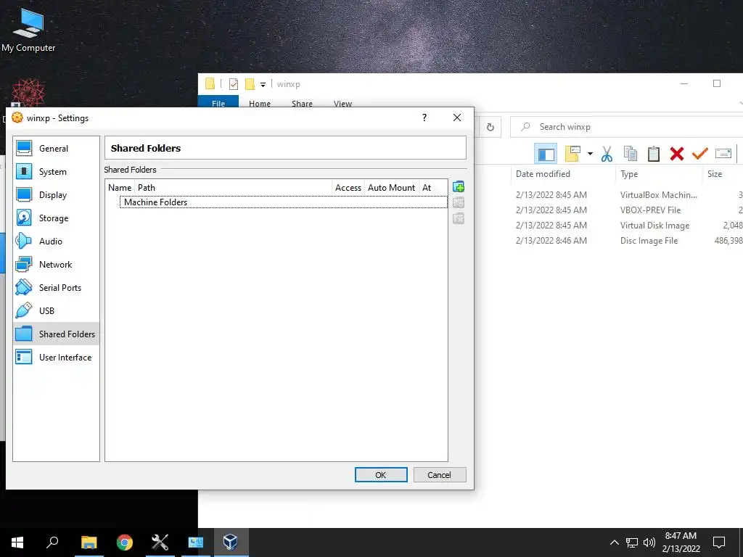Select the Shared Folders category
The image size is (743, 557).
pos(56,334)
